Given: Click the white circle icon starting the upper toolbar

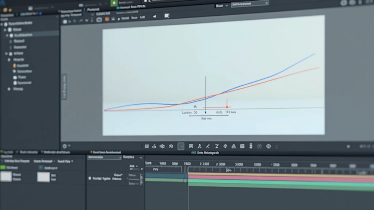Looking at the screenshot, I should click(x=65, y=22).
